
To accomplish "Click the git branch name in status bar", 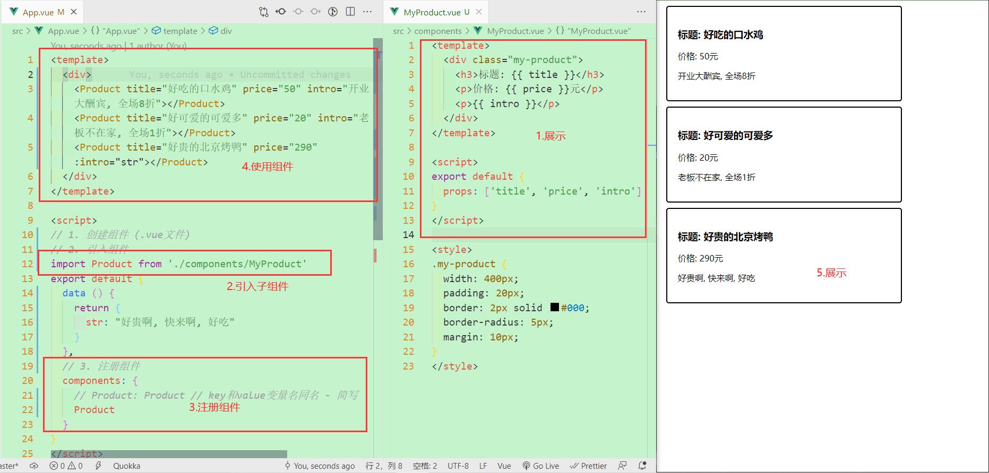I will (x=9, y=466).
